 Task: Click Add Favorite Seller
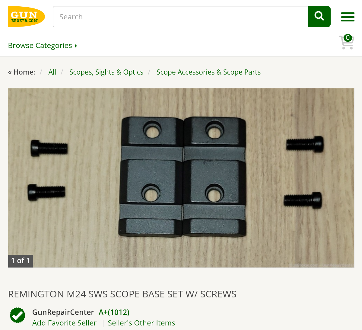[64, 323]
